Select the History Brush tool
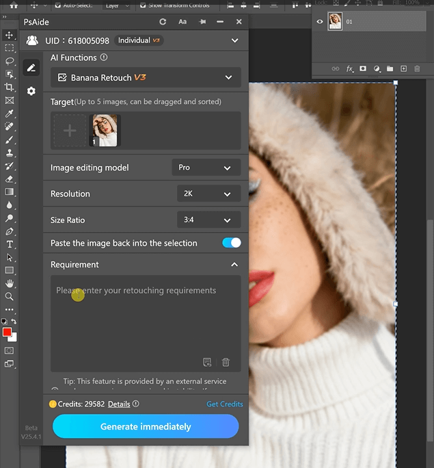Viewport: 434px width, 468px height. 10,166
